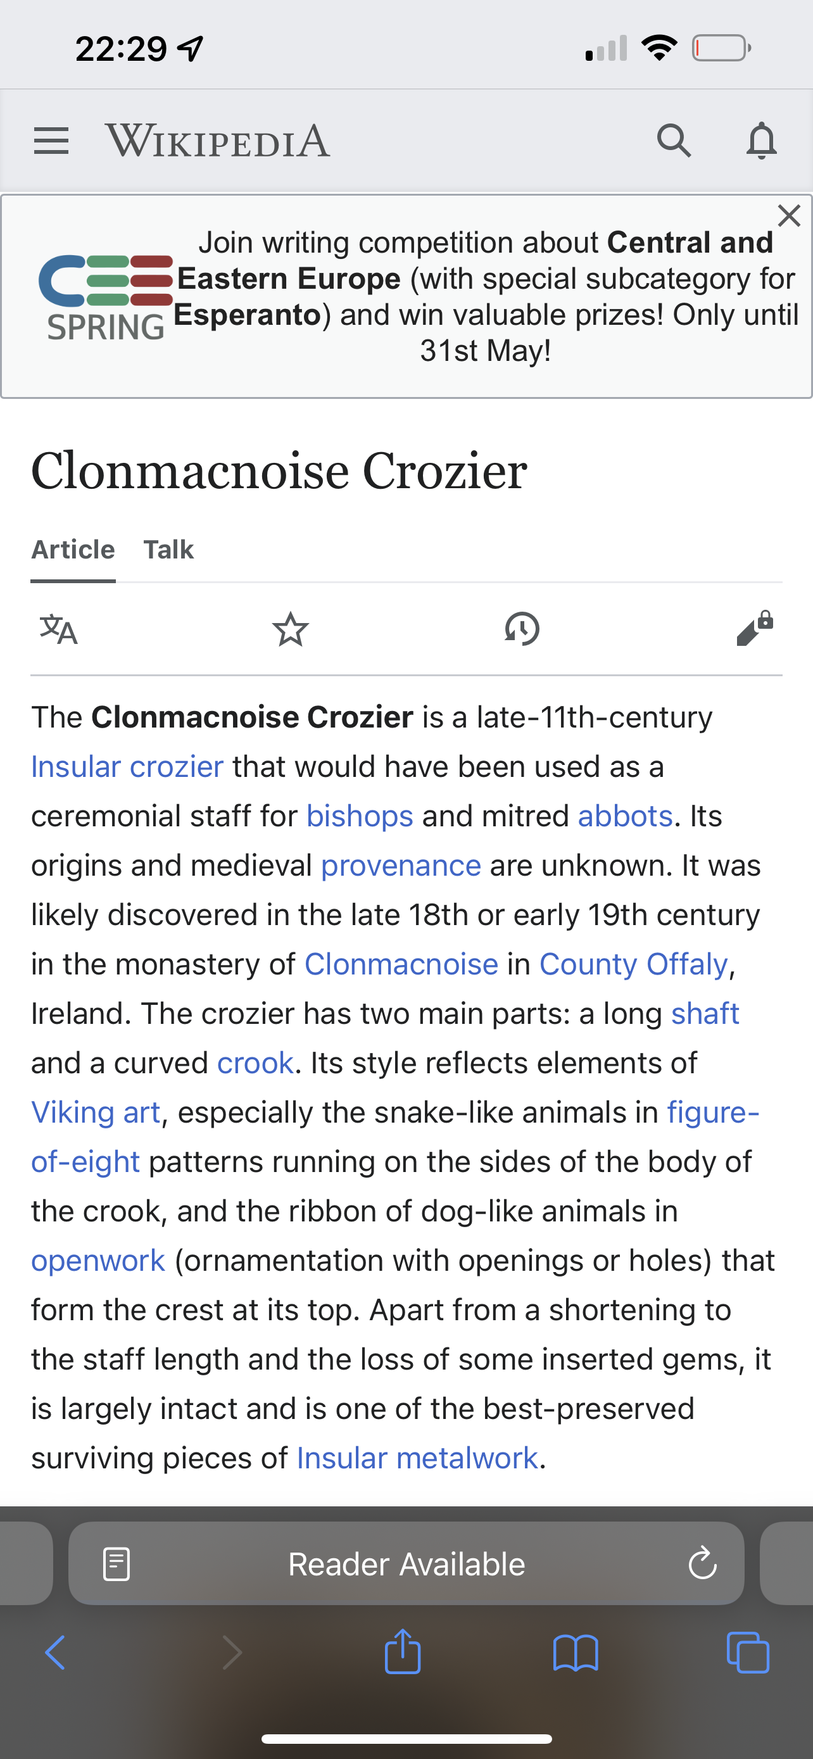Image resolution: width=813 pixels, height=1759 pixels.
Task: Open the language translation icon
Action: 59,629
